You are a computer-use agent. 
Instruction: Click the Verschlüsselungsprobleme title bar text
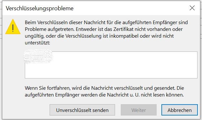coord(40,8)
